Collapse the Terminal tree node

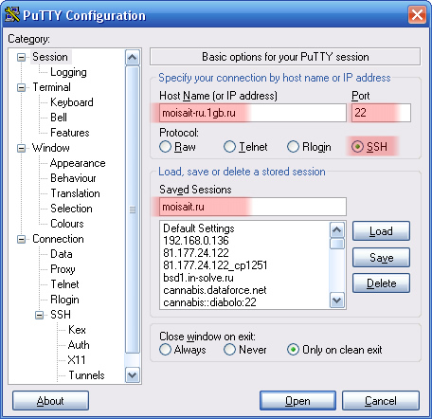point(21,87)
